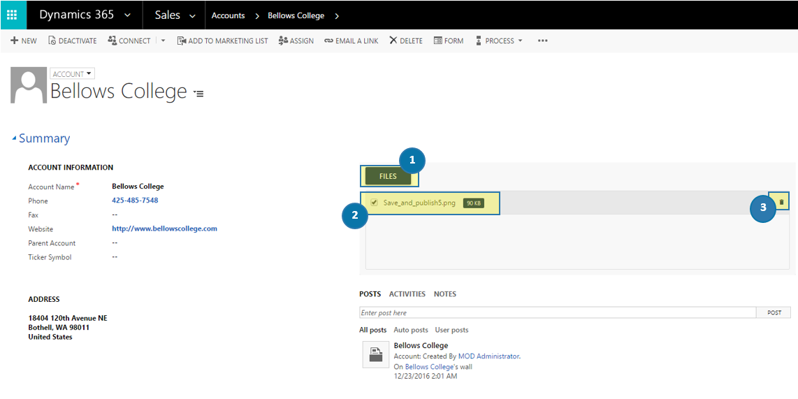Click the trash icon beside uploaded file
798x399 pixels.
point(781,202)
